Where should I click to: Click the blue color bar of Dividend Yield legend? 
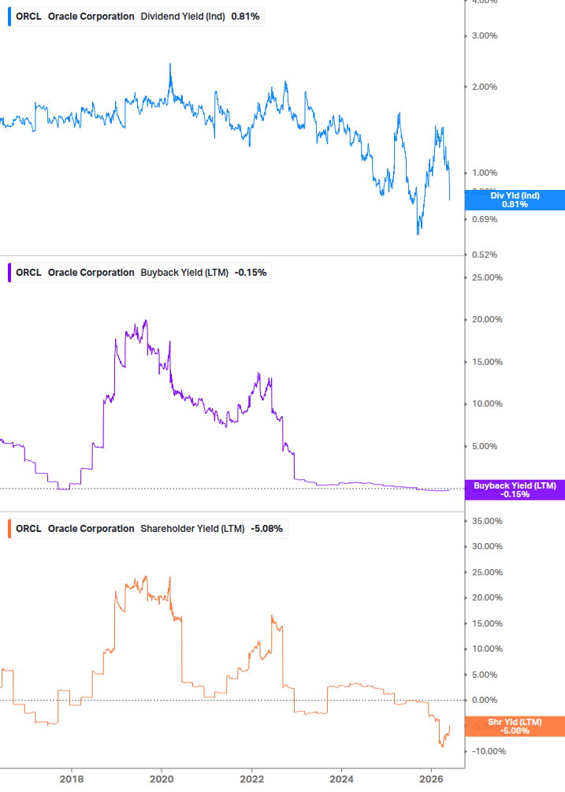pyautogui.click(x=9, y=17)
